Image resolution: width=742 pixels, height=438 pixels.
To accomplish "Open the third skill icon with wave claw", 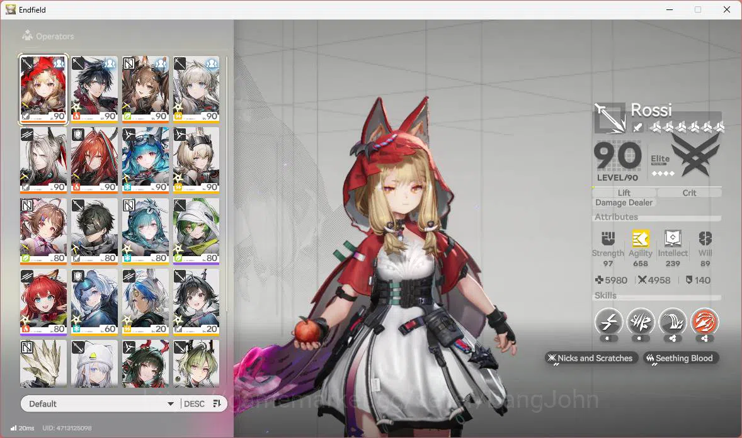I will (x=673, y=322).
